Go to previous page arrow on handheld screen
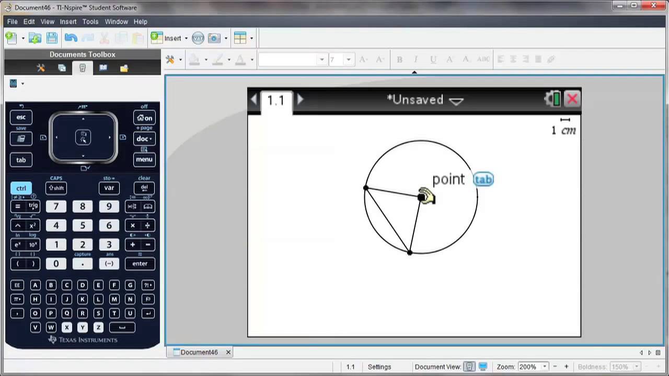 click(254, 99)
